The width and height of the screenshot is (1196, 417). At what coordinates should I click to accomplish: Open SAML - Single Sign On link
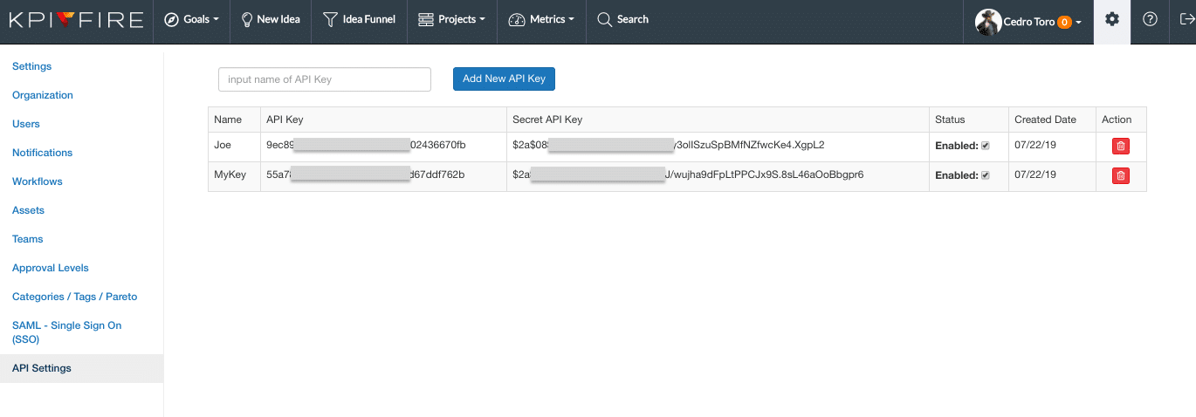coord(66,332)
